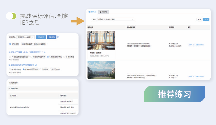Click the start practice link in the school building row
The image size is (216, 125).
(x=191, y=76)
